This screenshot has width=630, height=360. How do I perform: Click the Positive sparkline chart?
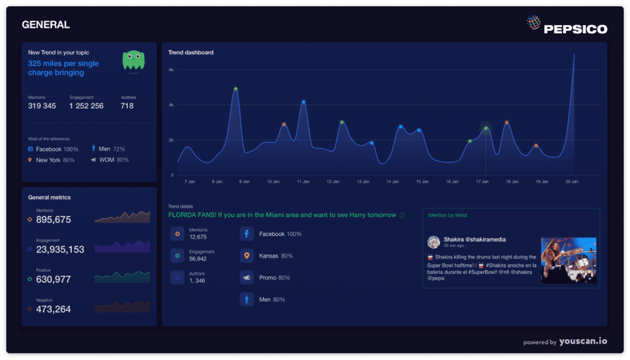point(122,276)
